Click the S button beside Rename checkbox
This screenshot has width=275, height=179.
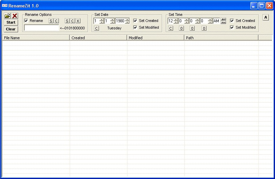(x=51, y=21)
